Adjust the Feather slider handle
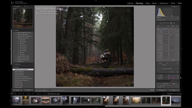The height and width of the screenshot is (108, 192). [167, 63]
